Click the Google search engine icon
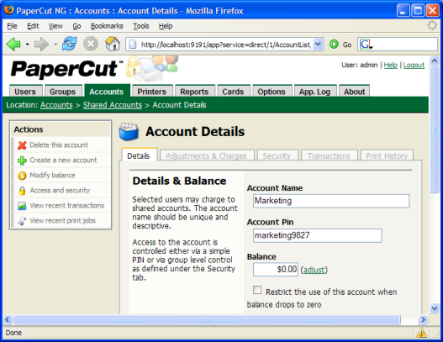 tap(366, 45)
